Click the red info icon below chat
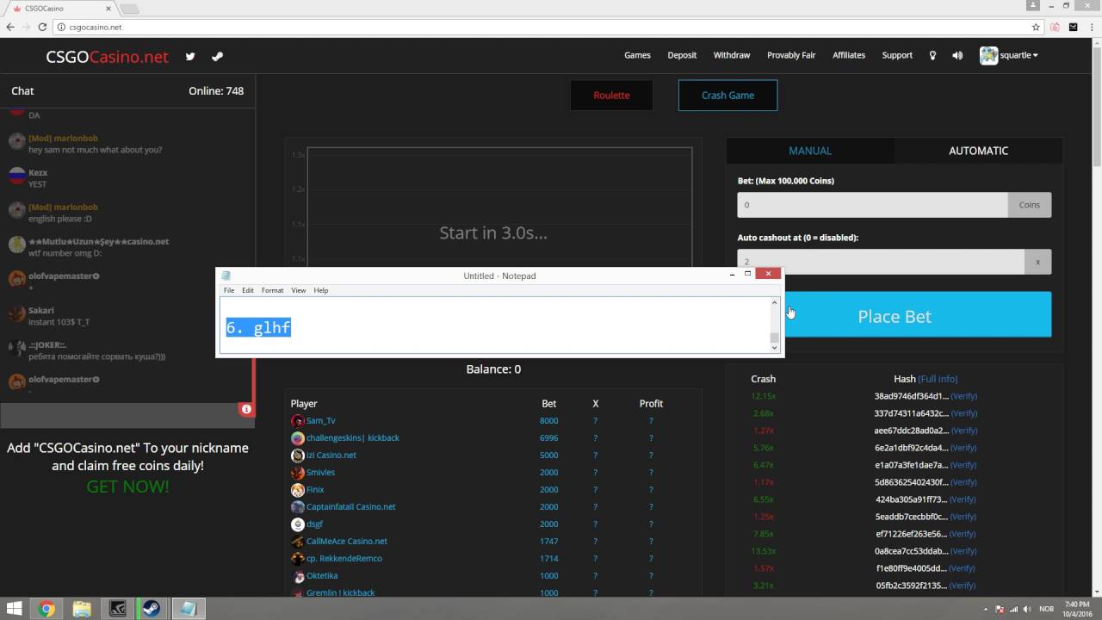 point(246,409)
